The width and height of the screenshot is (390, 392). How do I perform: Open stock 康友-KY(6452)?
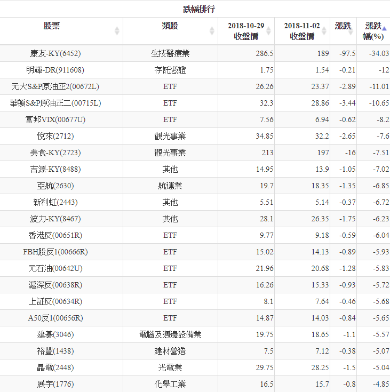55,53
